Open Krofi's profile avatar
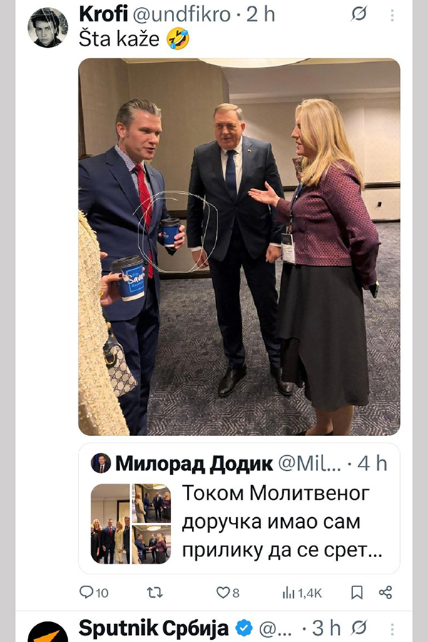Screen dimensions: 428x642 [48, 27]
